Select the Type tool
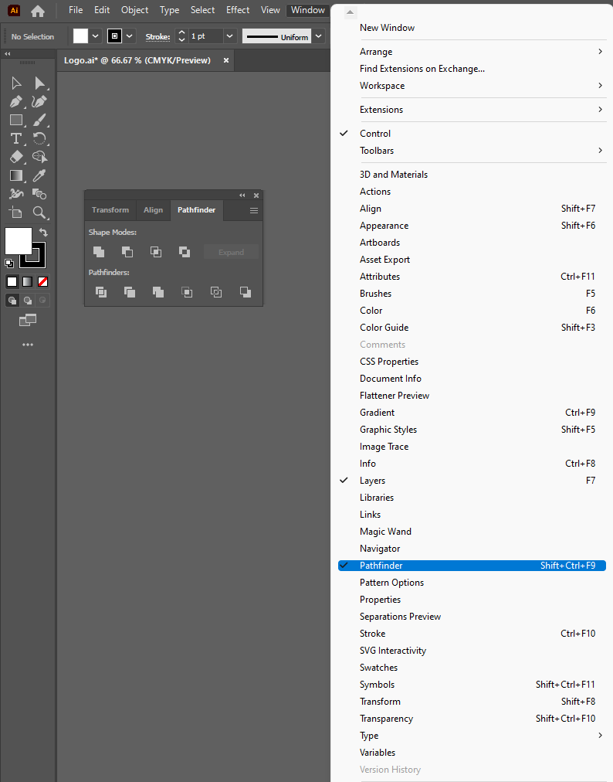Screen dimensions: 613x782 [16, 138]
